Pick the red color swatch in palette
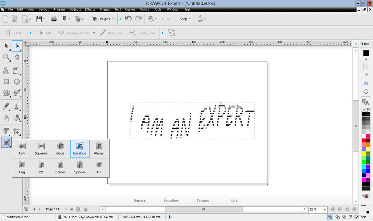The height and width of the screenshot is (221, 373). (x=364, y=140)
